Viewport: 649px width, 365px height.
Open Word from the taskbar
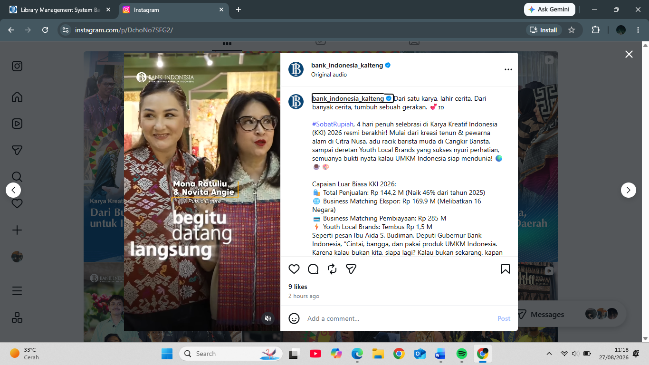click(440, 354)
